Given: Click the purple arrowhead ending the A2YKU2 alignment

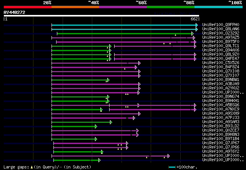Looking at the screenshot, I should (x=140, y=89).
